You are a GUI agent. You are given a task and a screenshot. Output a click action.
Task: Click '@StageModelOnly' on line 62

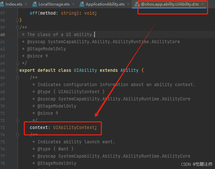click(x=47, y=49)
